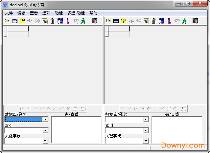This screenshot has width=210, height=153.
Task: Open the 功能 menu
Action: pos(59,13)
